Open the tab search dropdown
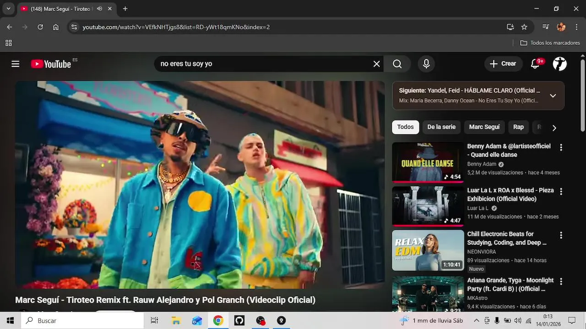 coord(8,9)
